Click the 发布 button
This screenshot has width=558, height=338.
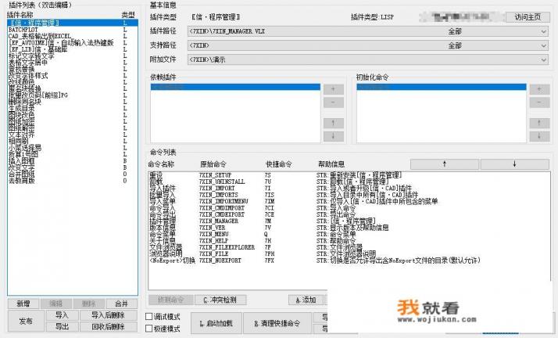(x=26, y=321)
